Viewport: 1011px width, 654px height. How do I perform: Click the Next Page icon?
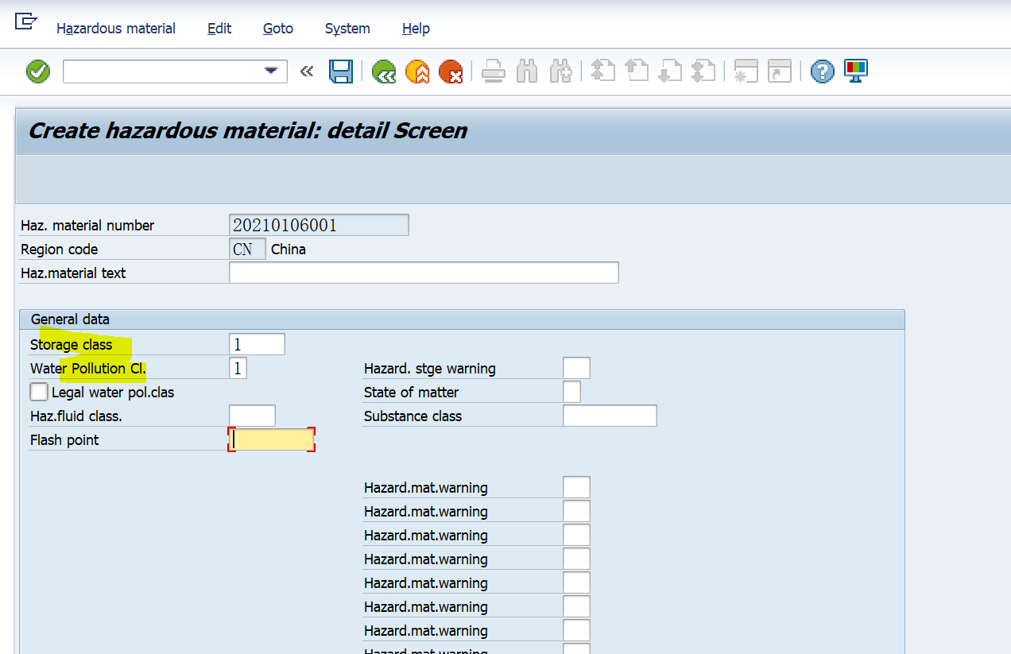point(670,72)
